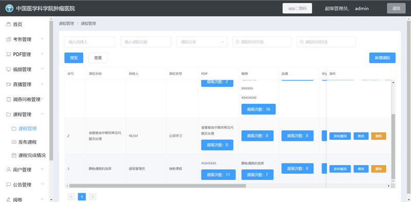Click 发布情况 for 食管癌放疗 row

tap(340, 136)
